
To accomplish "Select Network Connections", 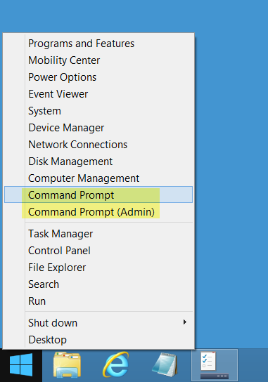I will click(77, 145).
